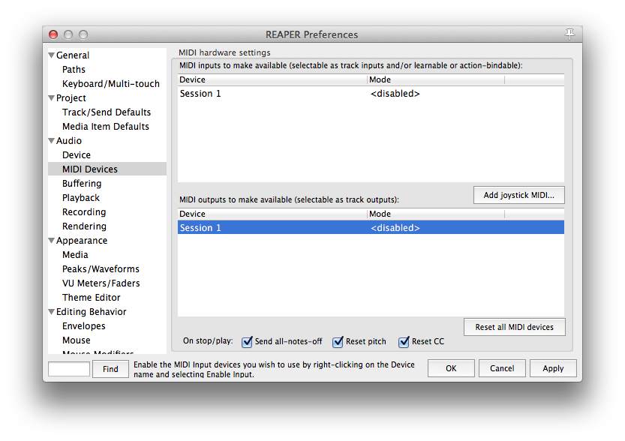Toggle Reset CC checkbox
This screenshot has width=625, height=441.
(404, 341)
